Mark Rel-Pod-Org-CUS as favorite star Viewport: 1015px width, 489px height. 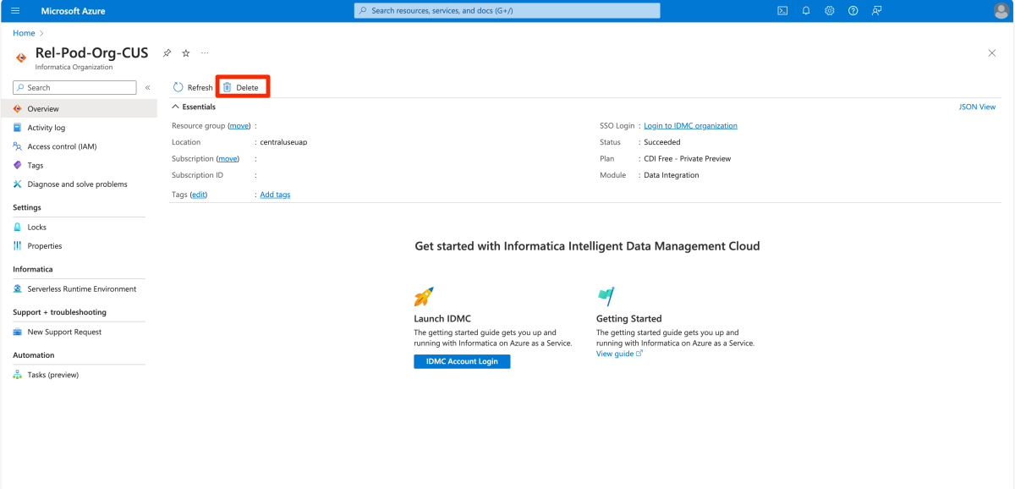coord(185,52)
